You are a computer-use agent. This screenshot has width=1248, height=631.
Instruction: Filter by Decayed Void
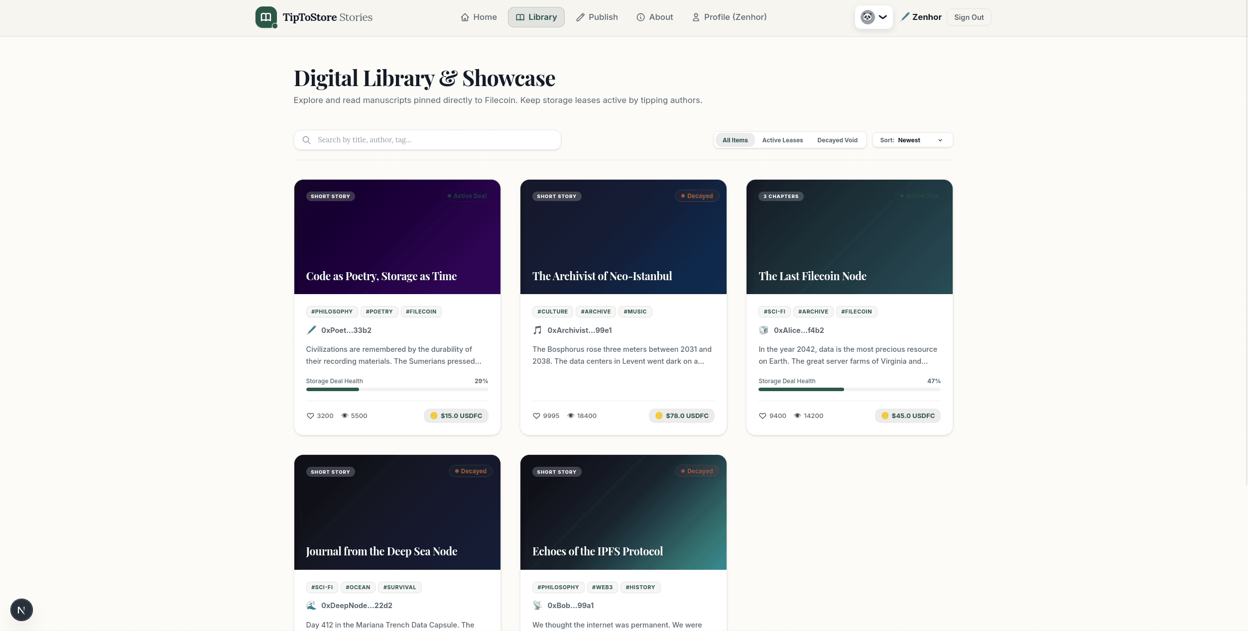pyautogui.click(x=837, y=140)
